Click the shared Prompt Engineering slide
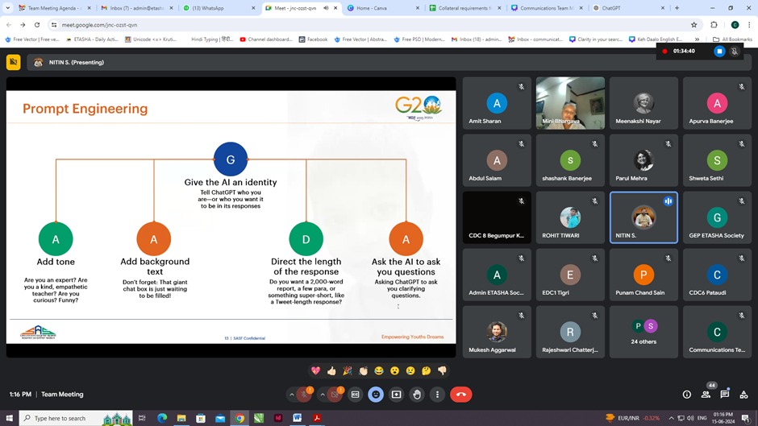Viewport: 758px width, 426px height. [x=231, y=217]
